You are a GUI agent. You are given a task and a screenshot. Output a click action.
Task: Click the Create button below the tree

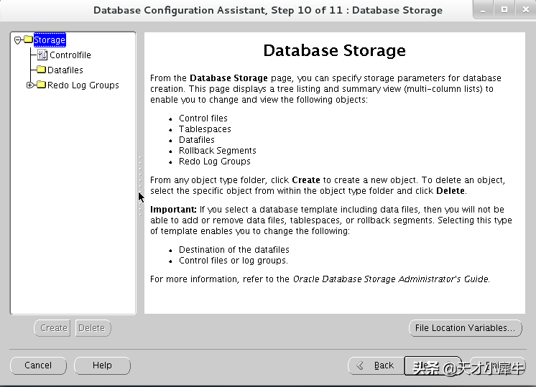pos(52,328)
